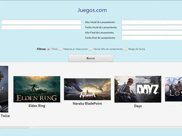Image resolution: width=182 pixels, height=136 pixels.
Task: Select the 'Dayz' title text
Action: pyautogui.click(x=138, y=106)
